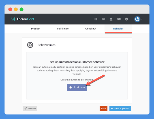Click Save & get URL
This screenshot has width=154, height=119.
[x=120, y=109]
